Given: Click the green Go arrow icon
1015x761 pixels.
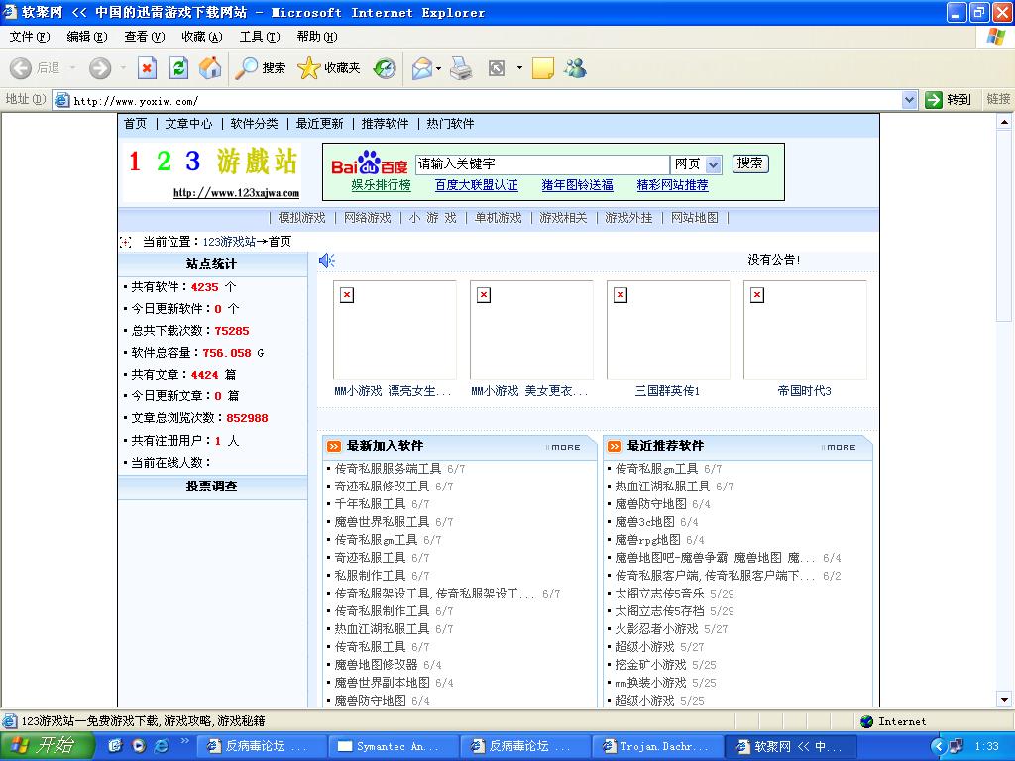Looking at the screenshot, I should [x=933, y=100].
